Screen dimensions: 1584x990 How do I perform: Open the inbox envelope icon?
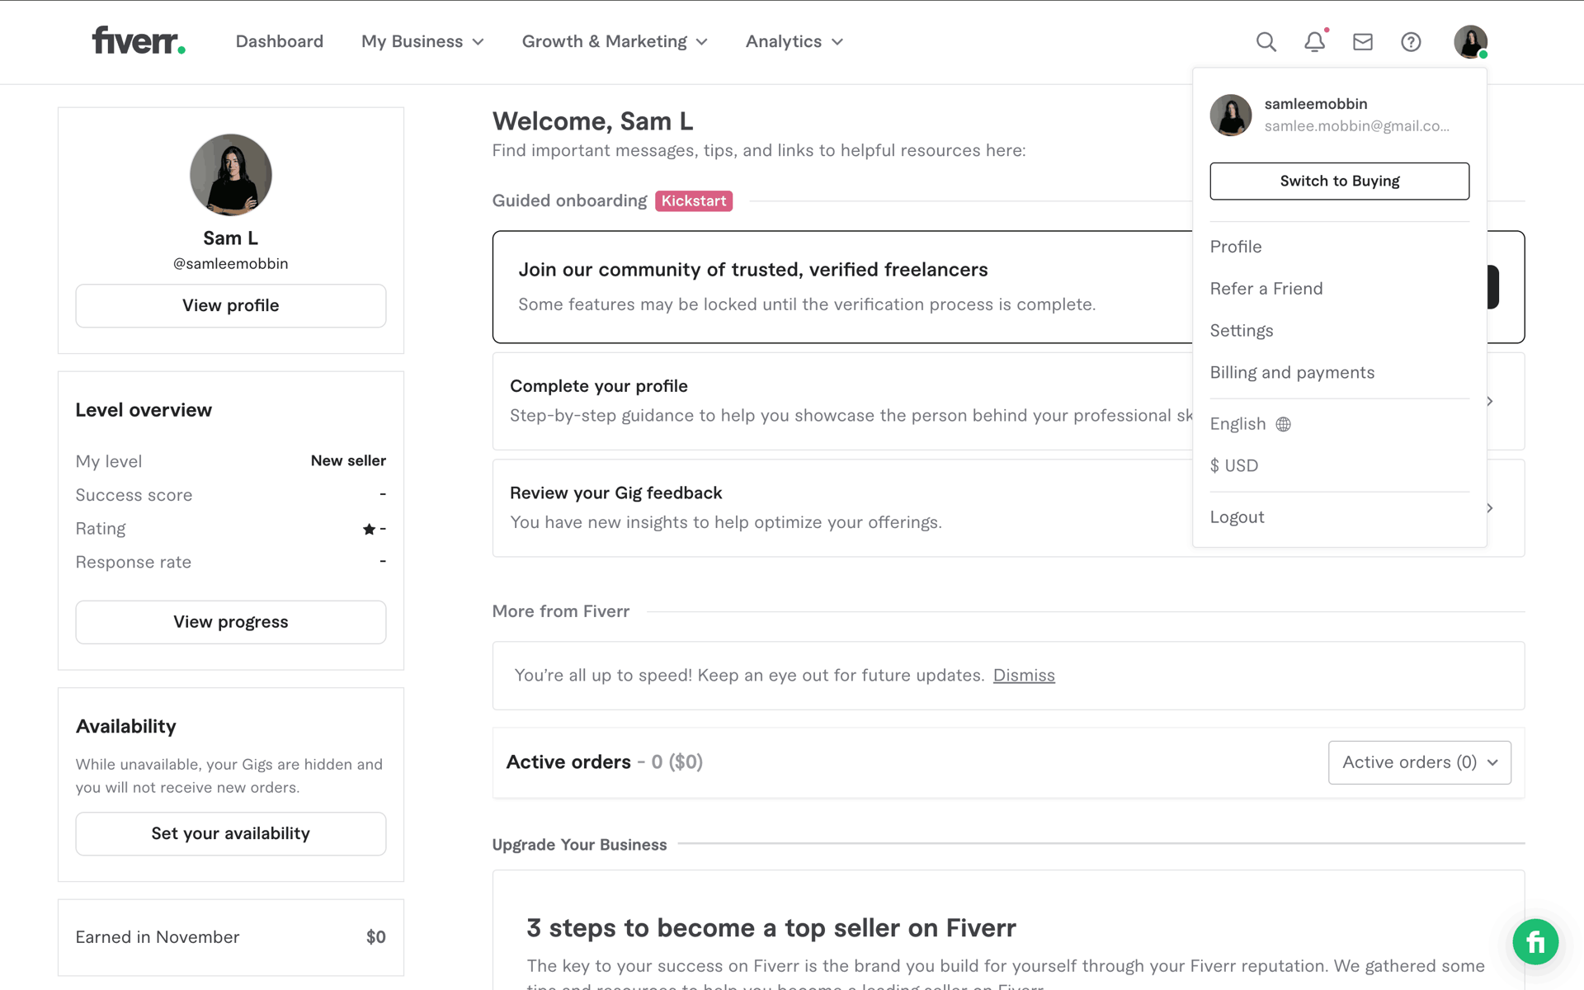click(x=1363, y=42)
